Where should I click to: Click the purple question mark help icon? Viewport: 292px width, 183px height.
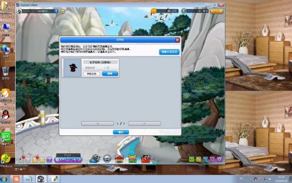(49, 160)
